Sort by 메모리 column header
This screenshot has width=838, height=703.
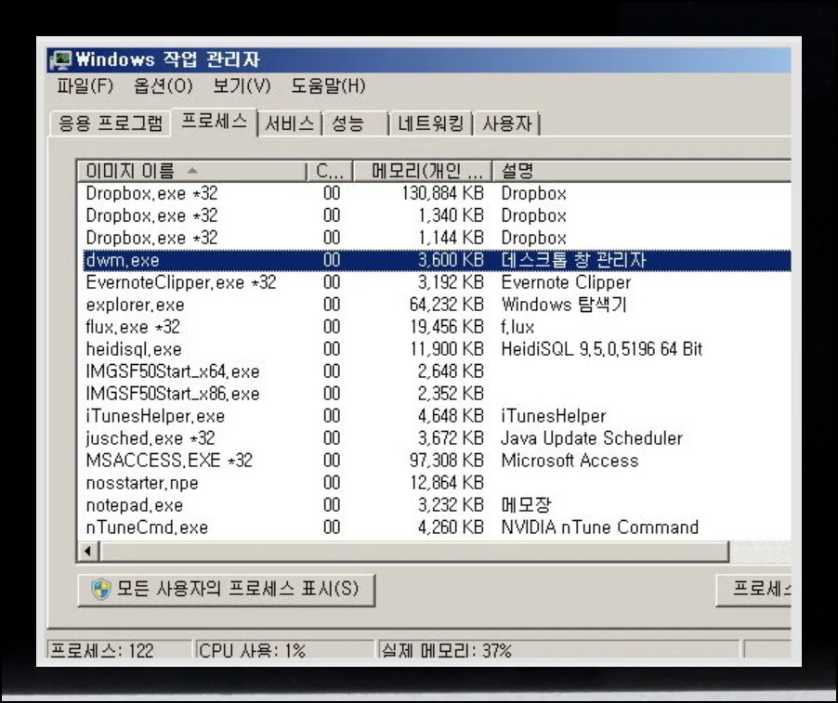(x=428, y=171)
